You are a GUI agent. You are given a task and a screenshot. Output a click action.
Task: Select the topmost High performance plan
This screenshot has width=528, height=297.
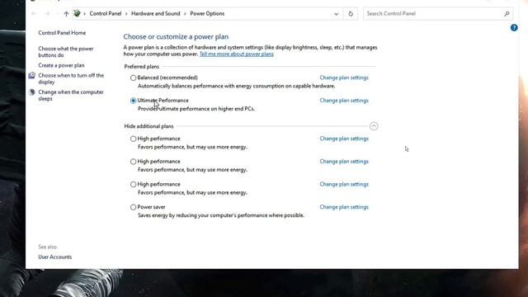click(x=134, y=139)
